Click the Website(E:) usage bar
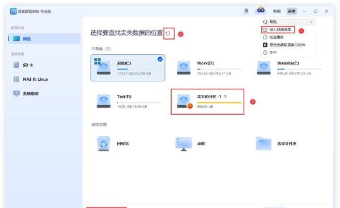The height and width of the screenshot is (208, 340). (299, 69)
